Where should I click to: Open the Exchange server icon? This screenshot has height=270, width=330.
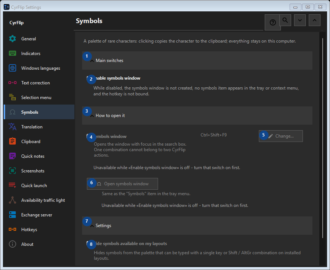click(12, 215)
